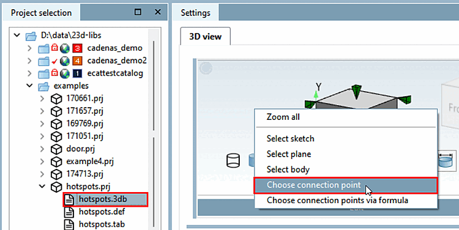This screenshot has width=459, height=230.
Task: Select Zoom all in context menu
Action: pos(283,117)
